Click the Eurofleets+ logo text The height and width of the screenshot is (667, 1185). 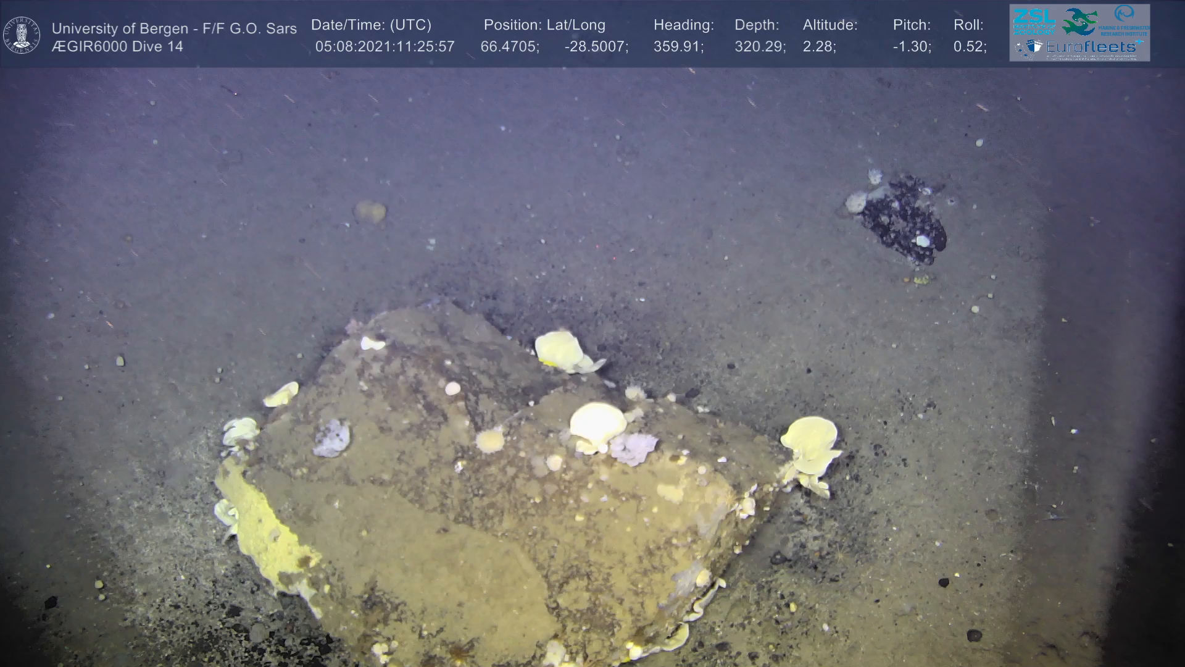click(x=1091, y=47)
